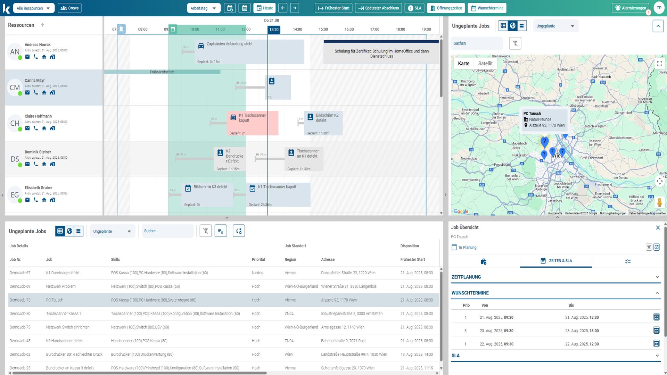
Task: Click the Crews button
Action: 69,8
